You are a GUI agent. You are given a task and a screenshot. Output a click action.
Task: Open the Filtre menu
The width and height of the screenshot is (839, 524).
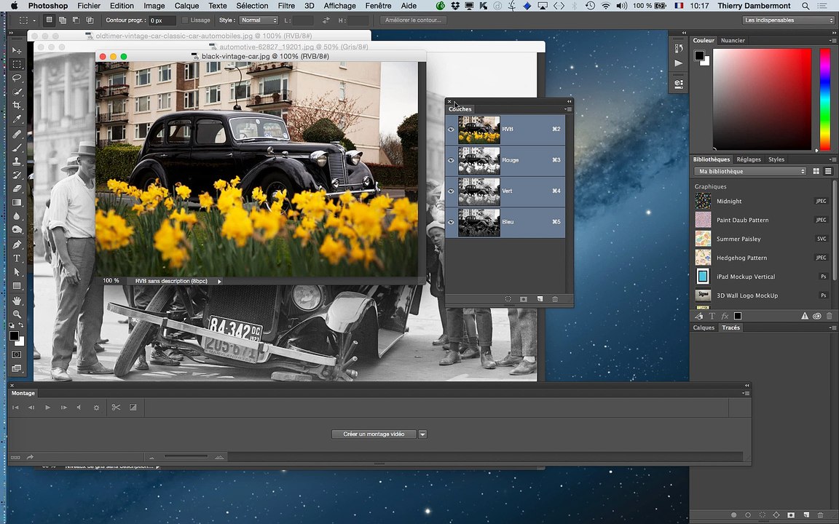[286, 6]
